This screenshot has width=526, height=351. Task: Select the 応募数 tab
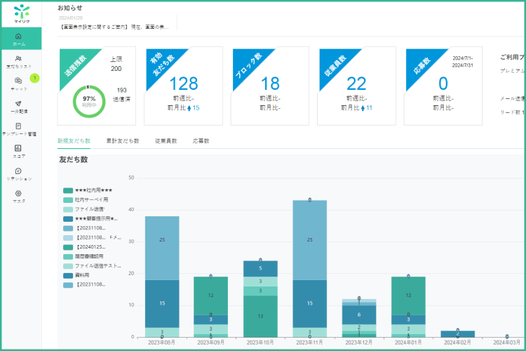coord(201,141)
